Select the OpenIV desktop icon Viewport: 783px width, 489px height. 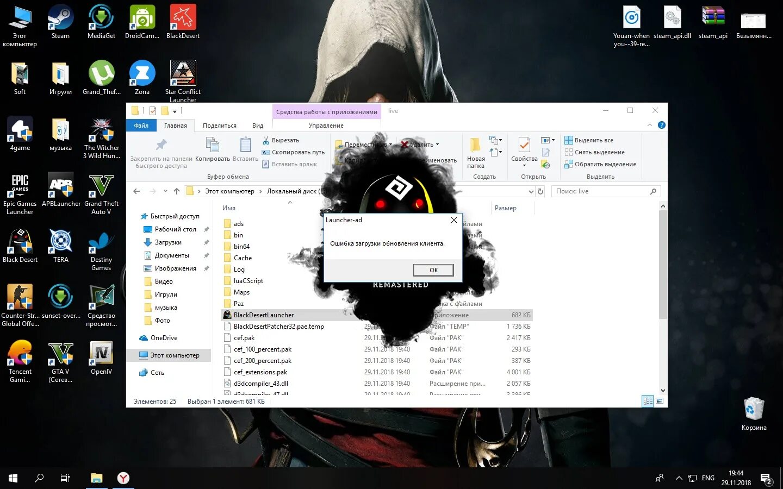click(x=101, y=358)
